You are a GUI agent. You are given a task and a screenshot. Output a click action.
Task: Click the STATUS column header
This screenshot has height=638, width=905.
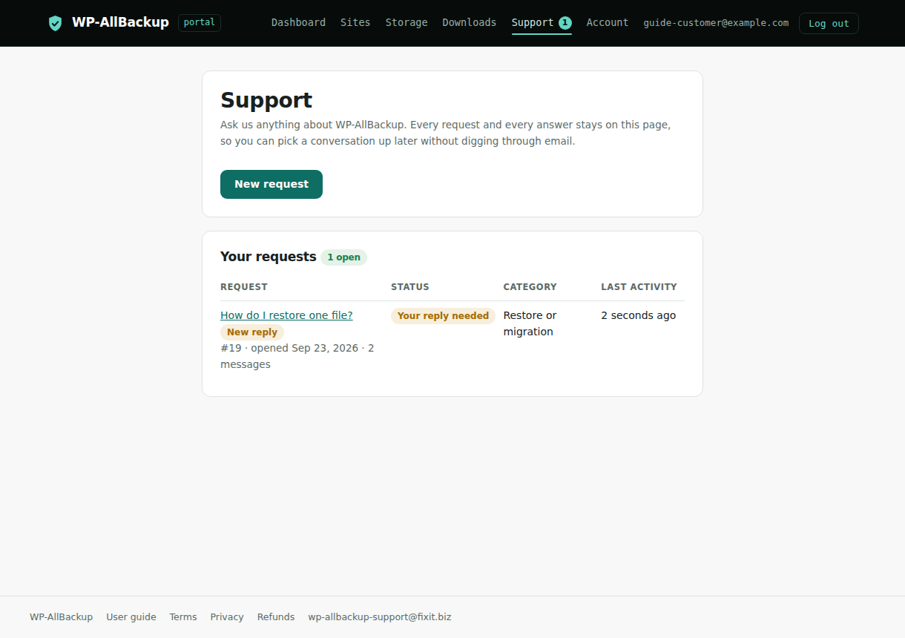(x=410, y=287)
